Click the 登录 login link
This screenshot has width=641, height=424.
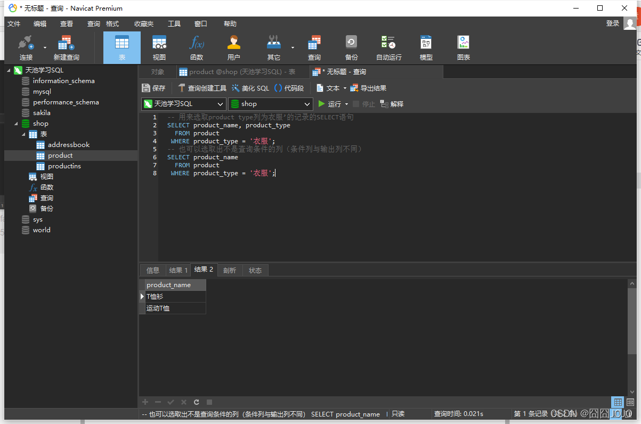pyautogui.click(x=613, y=23)
